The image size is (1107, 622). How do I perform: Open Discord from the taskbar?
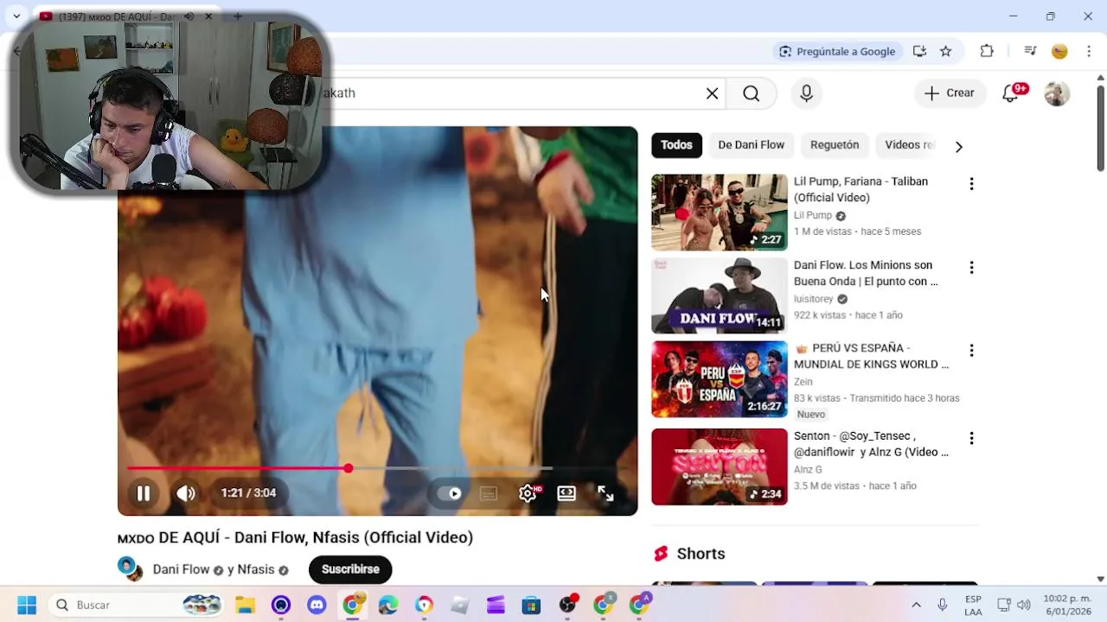tap(317, 605)
